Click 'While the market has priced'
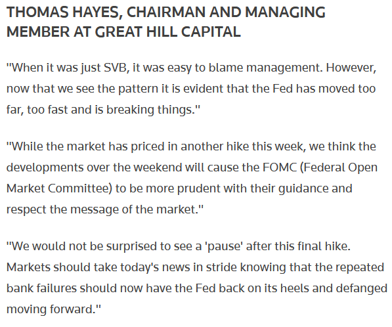This screenshot has height=327, width=392. (x=87, y=146)
